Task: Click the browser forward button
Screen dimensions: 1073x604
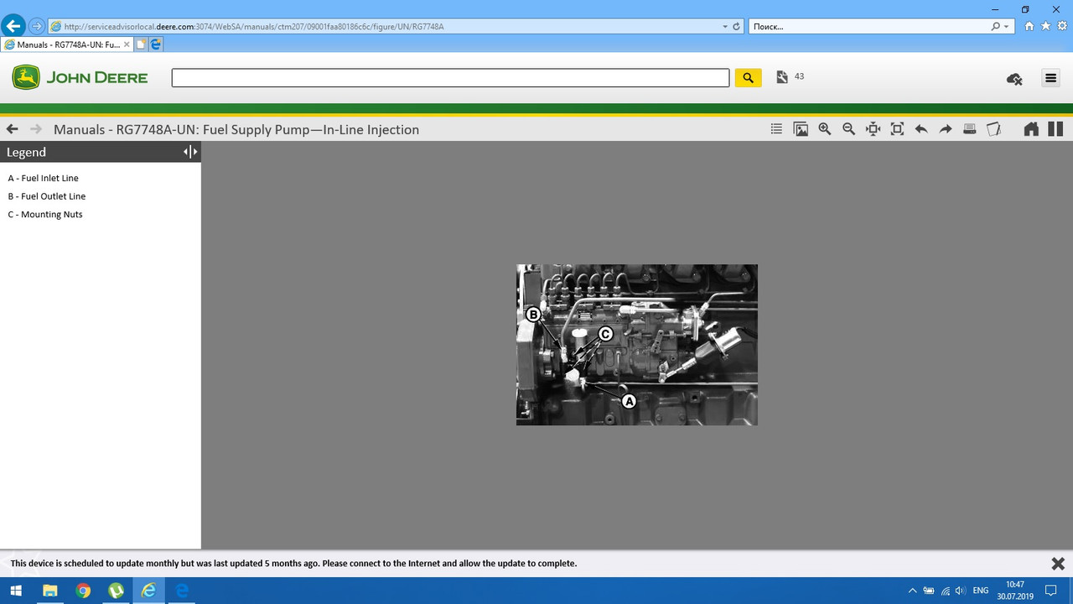Action: tap(36, 26)
